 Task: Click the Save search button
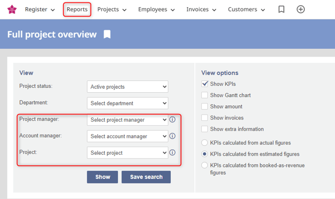(146, 177)
